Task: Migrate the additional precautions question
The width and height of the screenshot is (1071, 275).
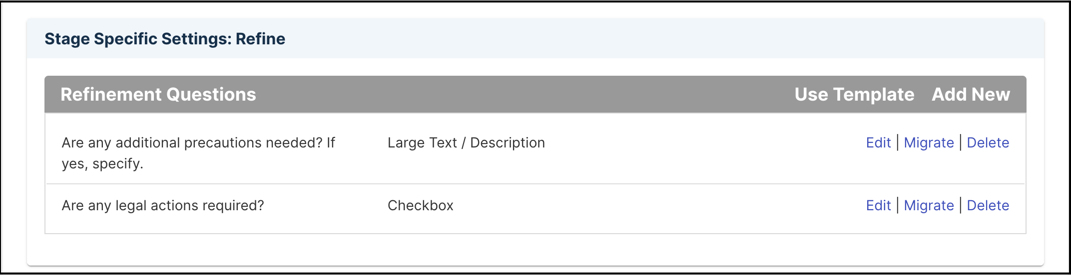Action: coord(929,142)
